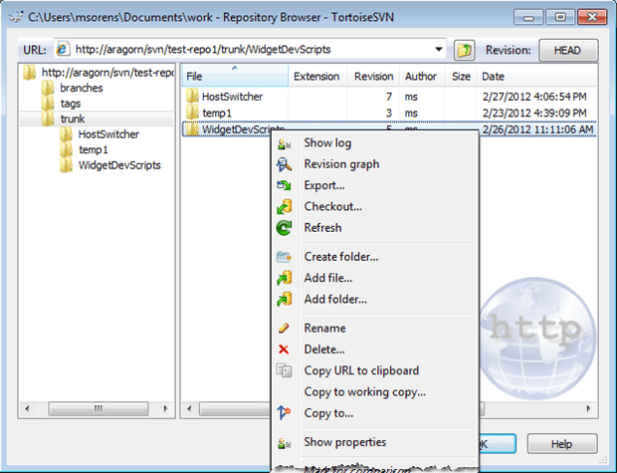Select WidgetDevScripts under trunk in tree
617x473 pixels.
click(x=119, y=165)
